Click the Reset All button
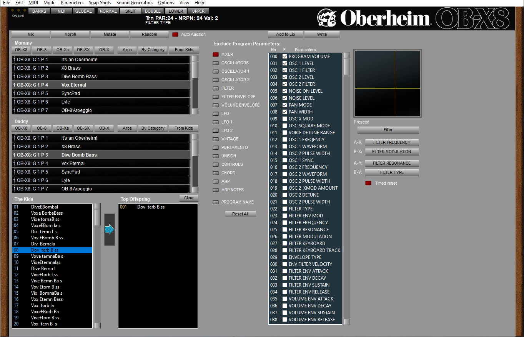 tap(240, 214)
